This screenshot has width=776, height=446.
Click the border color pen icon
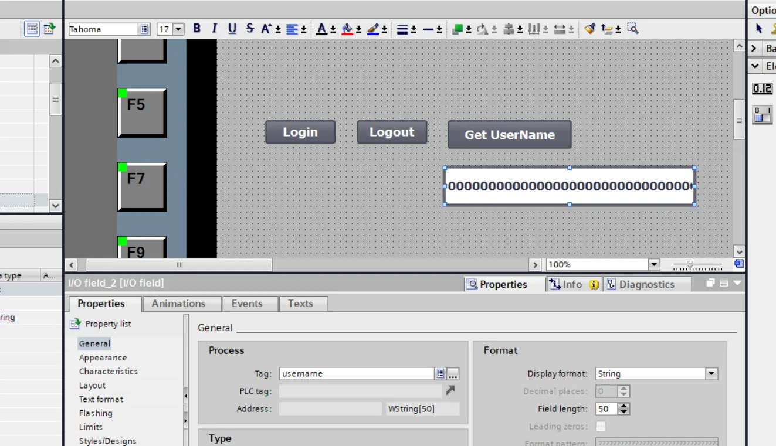click(373, 29)
